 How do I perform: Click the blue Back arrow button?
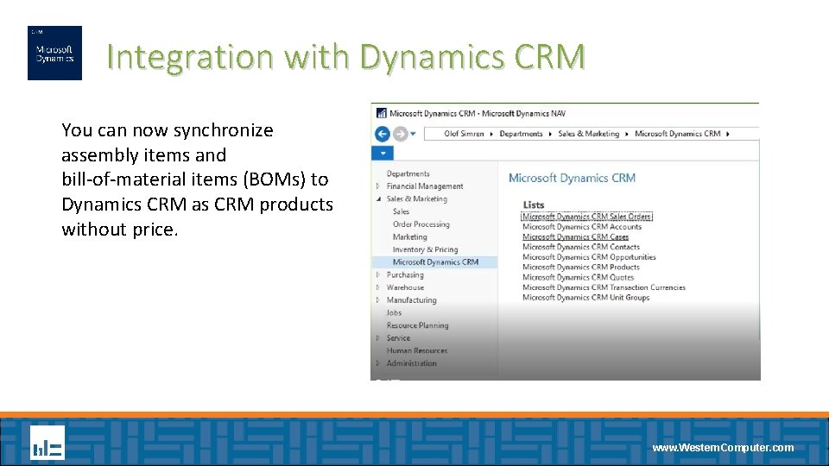pyautogui.click(x=383, y=134)
